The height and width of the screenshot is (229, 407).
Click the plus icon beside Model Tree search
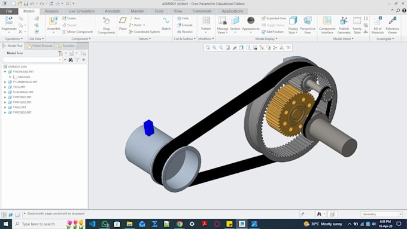point(84,60)
